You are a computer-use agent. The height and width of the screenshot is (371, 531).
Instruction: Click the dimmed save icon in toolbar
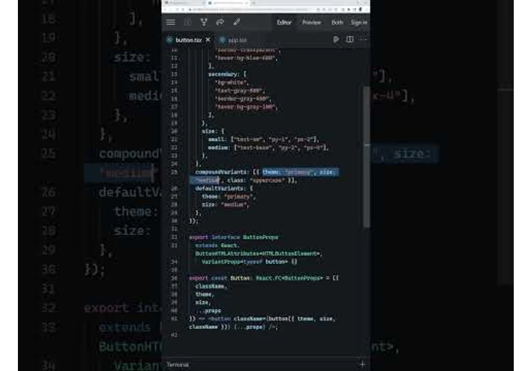click(187, 23)
